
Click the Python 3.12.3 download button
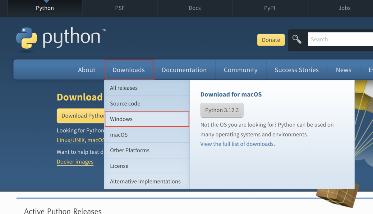pyautogui.click(x=222, y=110)
